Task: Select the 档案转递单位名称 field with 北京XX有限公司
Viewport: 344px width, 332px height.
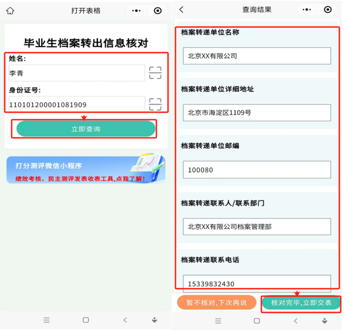Action: point(257,56)
